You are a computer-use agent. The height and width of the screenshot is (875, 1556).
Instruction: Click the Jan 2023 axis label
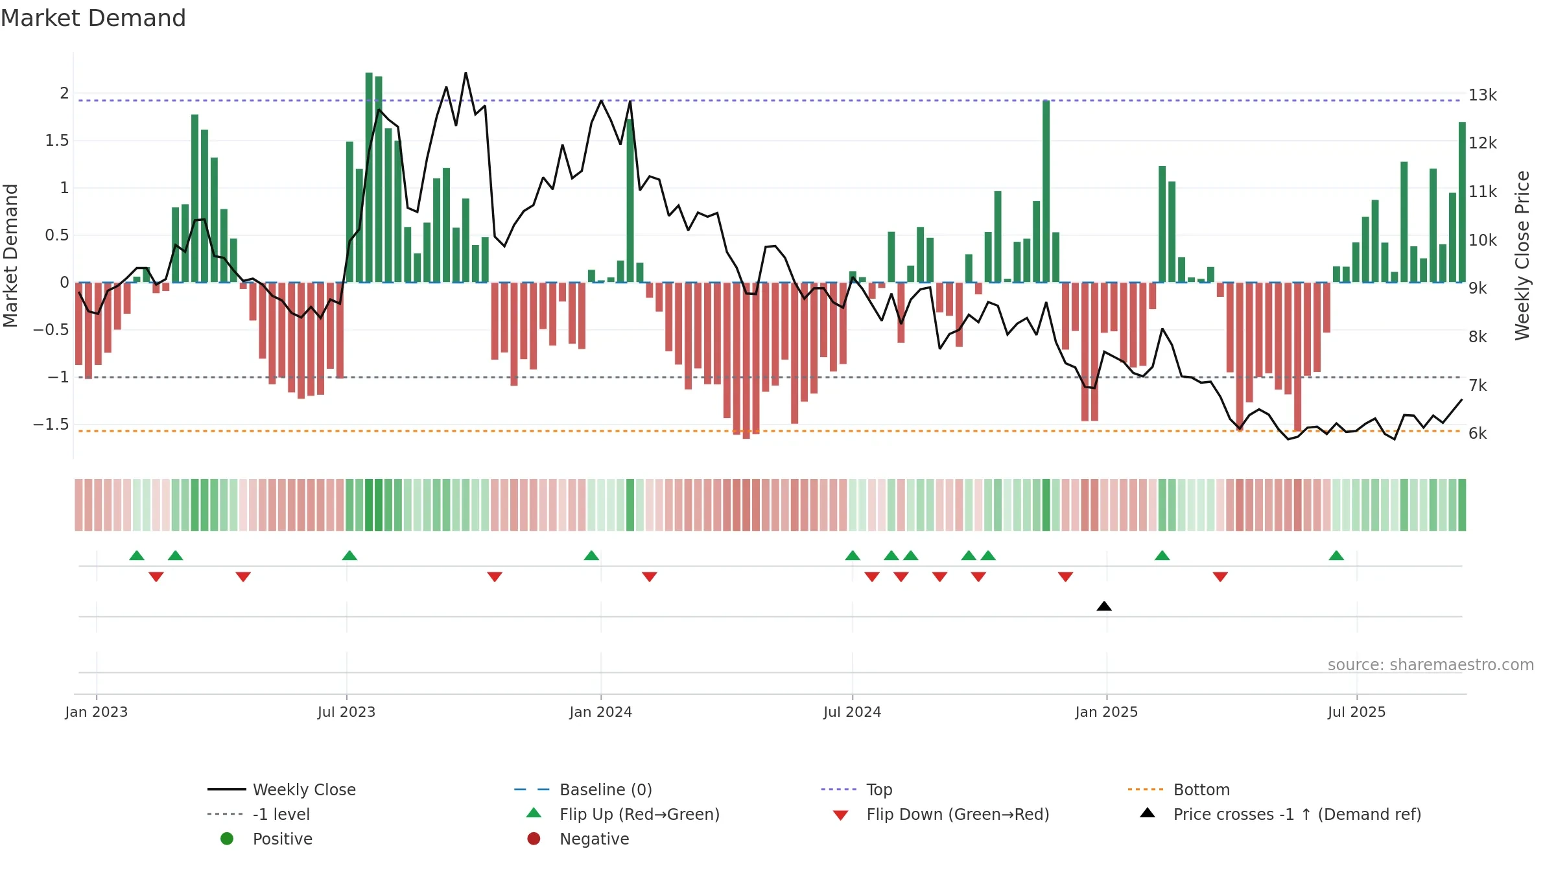(x=97, y=712)
